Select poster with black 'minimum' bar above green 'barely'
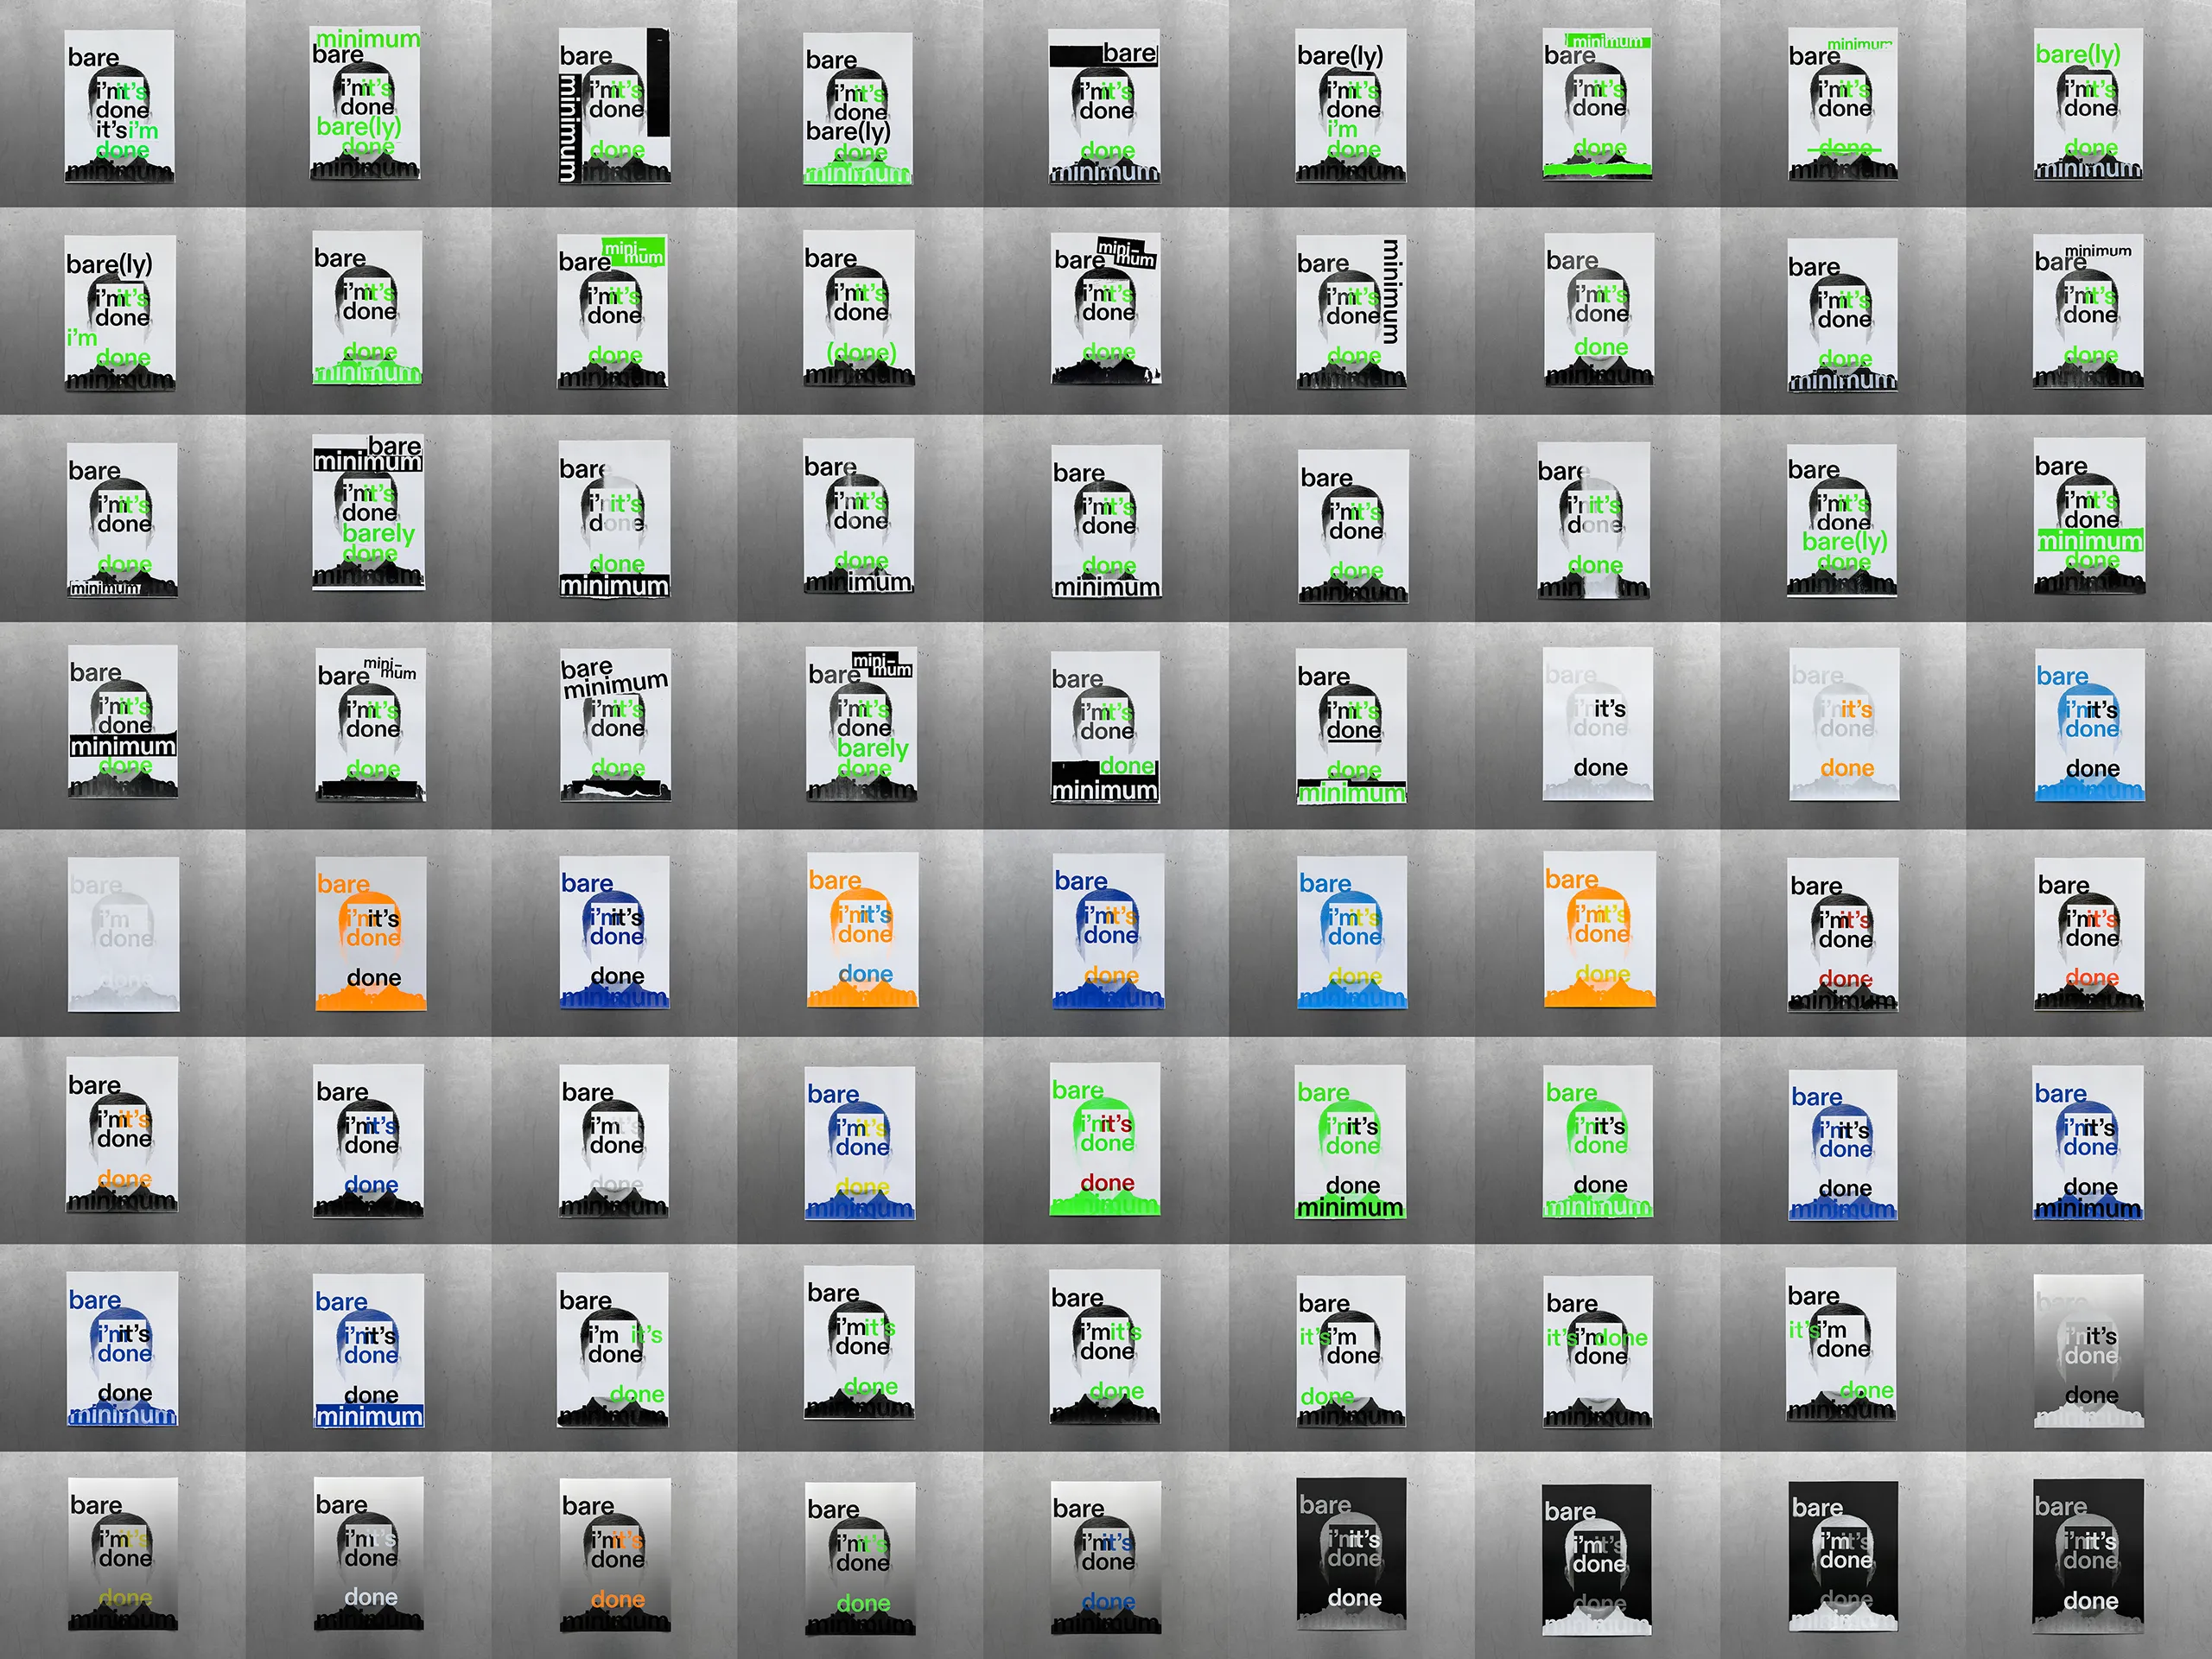Screen dimensions: 2212x1659 tap(368, 512)
